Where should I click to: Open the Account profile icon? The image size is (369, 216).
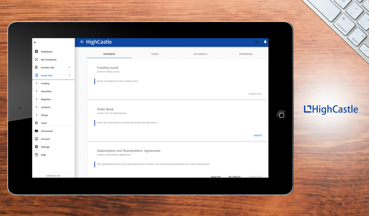36,139
